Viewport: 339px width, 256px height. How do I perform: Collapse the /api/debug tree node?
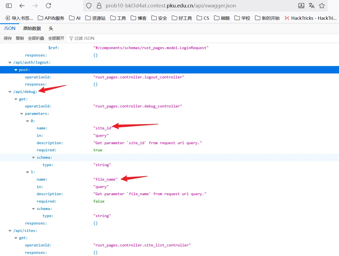pyautogui.click(x=10, y=92)
